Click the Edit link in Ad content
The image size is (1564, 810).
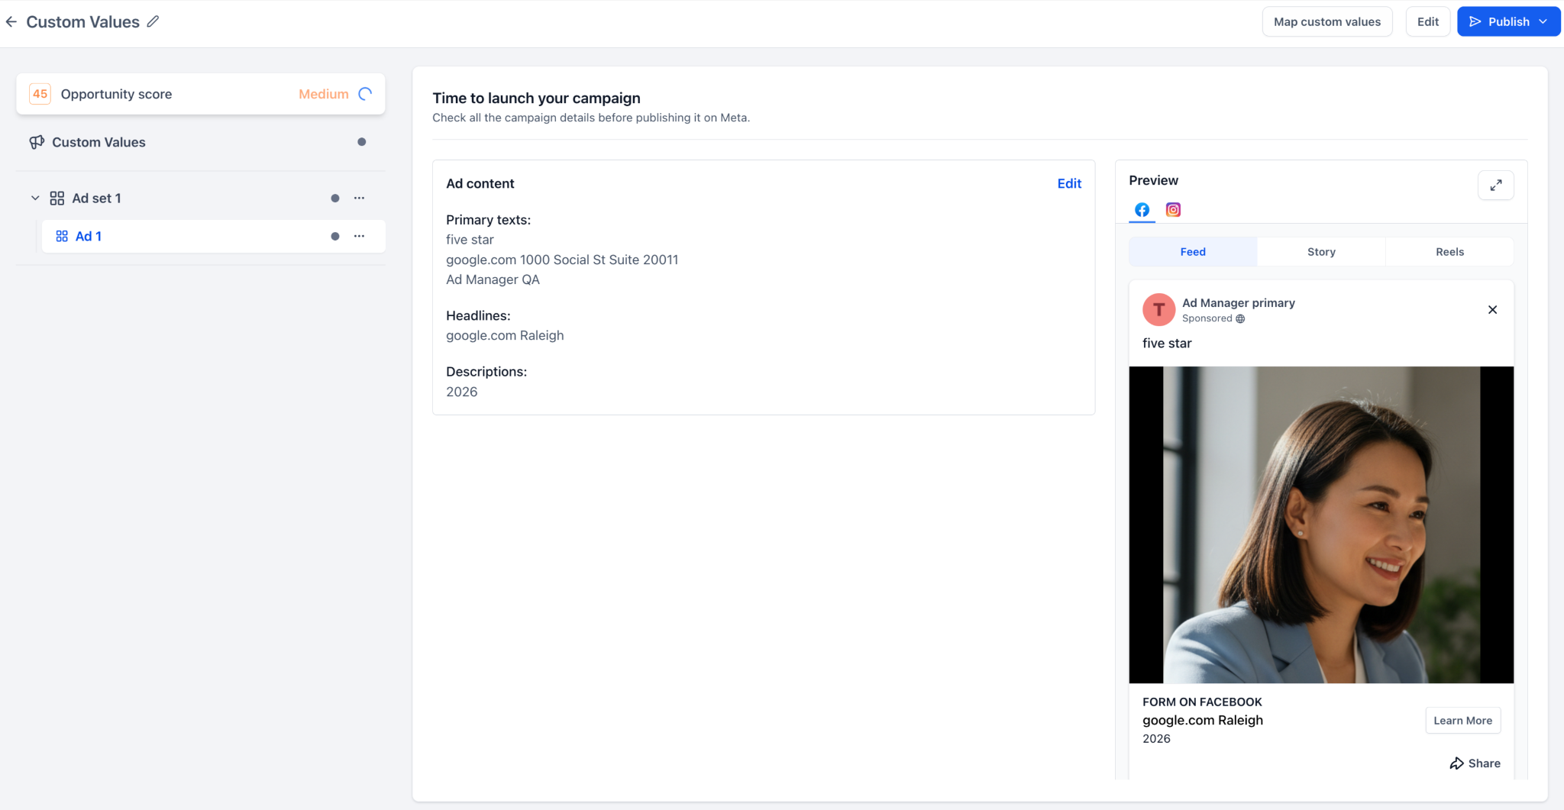(1069, 183)
